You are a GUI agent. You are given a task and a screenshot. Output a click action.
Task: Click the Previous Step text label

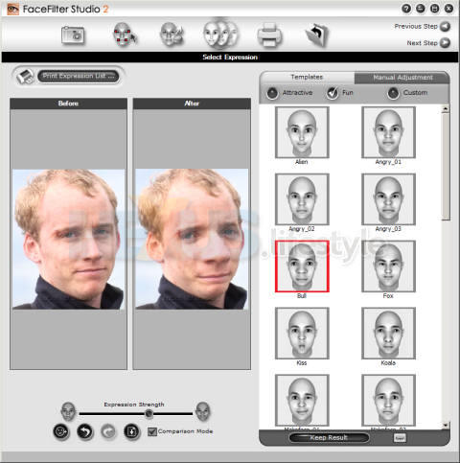[x=416, y=27]
